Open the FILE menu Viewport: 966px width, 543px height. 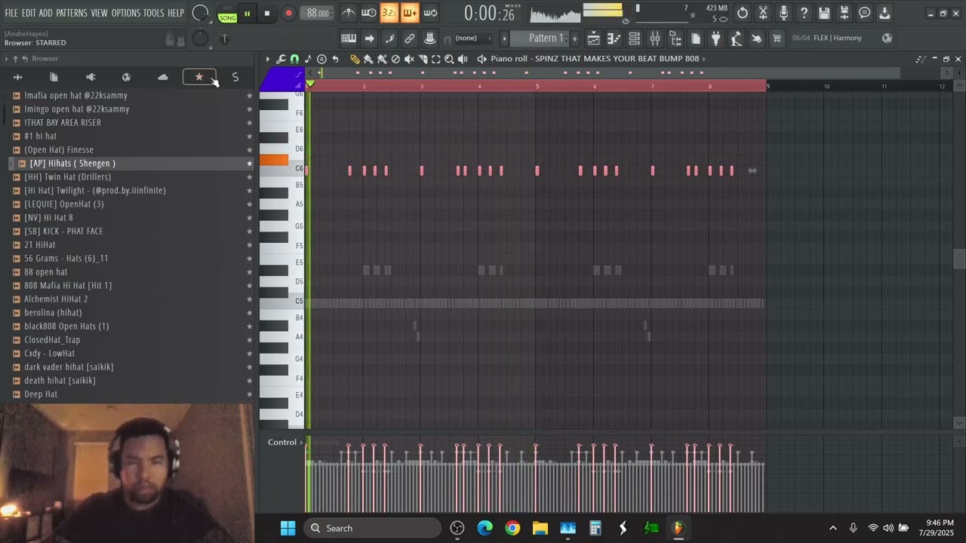click(x=11, y=13)
